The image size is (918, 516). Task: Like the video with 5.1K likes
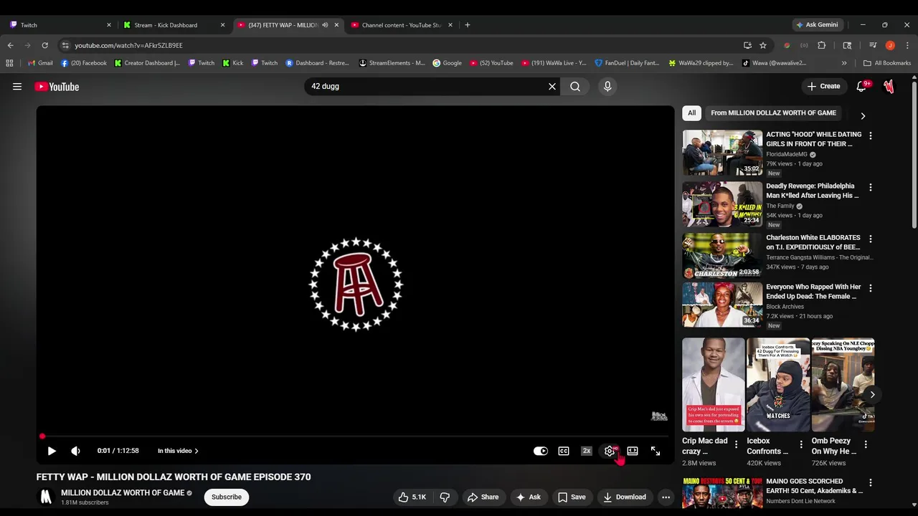coord(412,497)
